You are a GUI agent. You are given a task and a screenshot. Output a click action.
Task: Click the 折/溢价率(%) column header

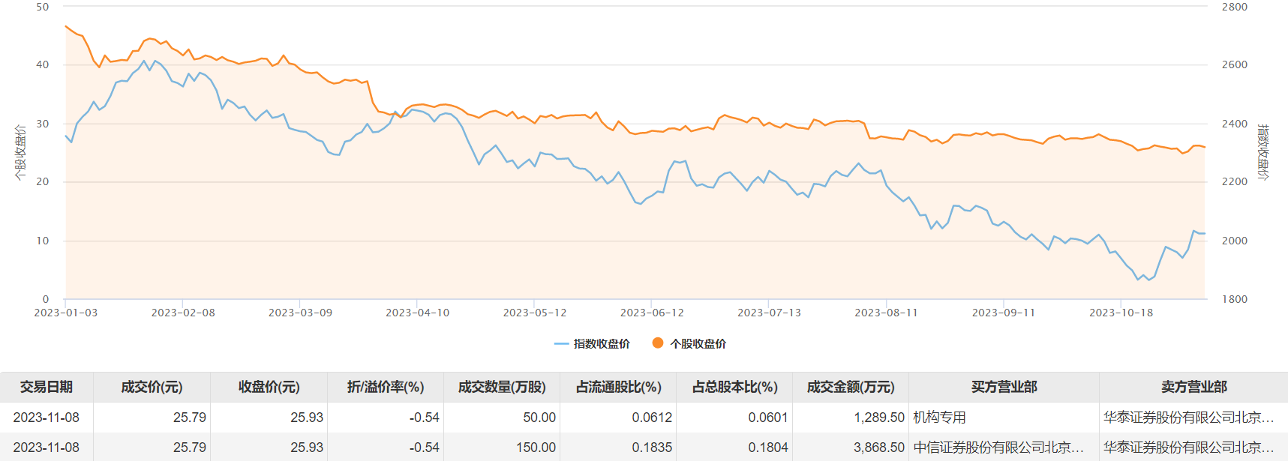click(x=386, y=387)
